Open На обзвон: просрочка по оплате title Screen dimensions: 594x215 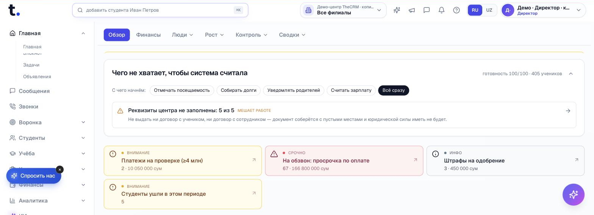pos(326,161)
